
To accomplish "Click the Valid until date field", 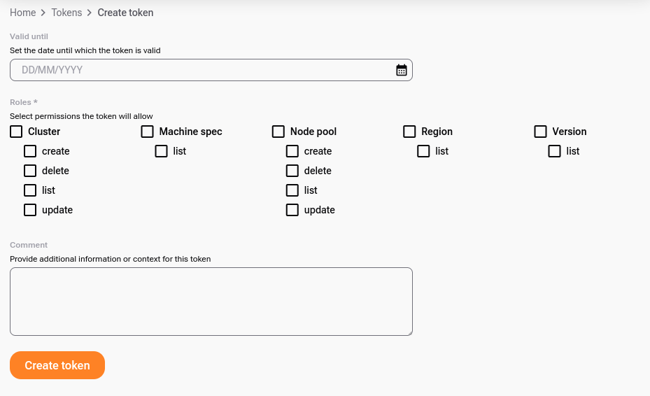I will click(203, 70).
